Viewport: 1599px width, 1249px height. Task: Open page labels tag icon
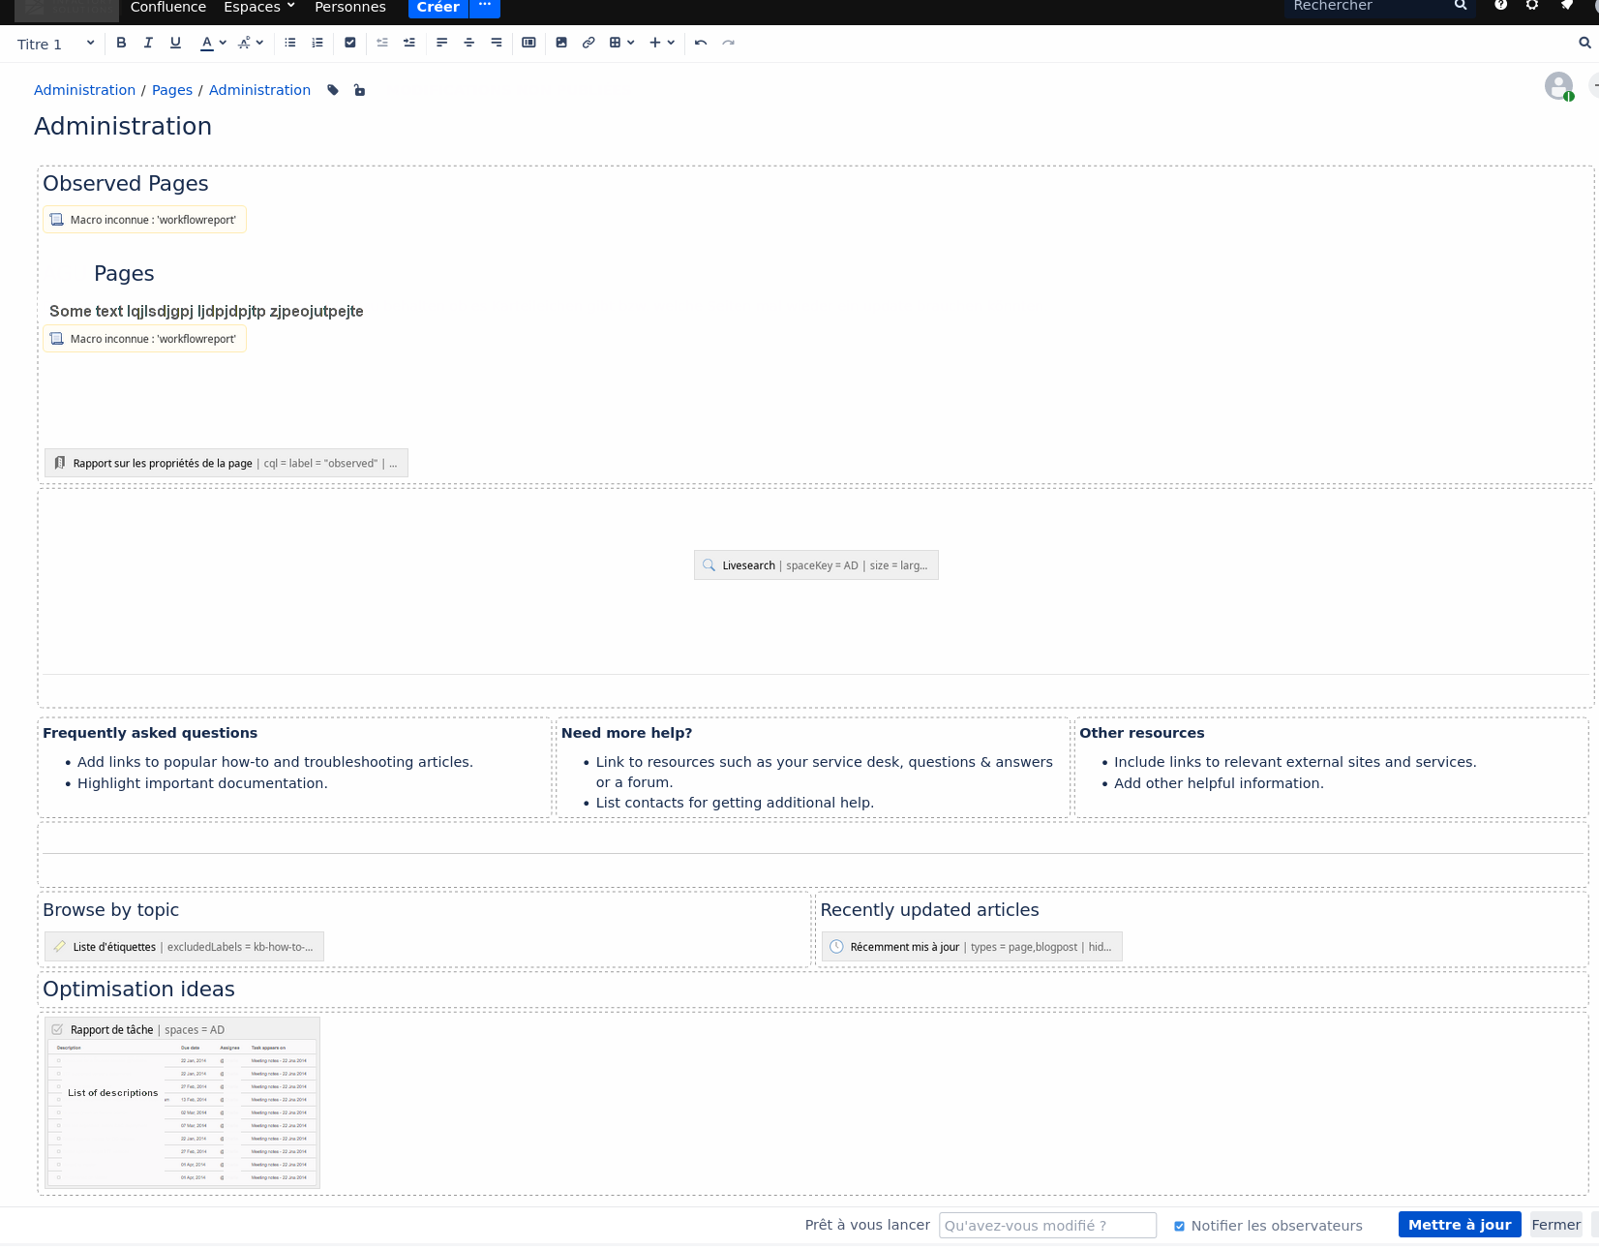pyautogui.click(x=333, y=90)
